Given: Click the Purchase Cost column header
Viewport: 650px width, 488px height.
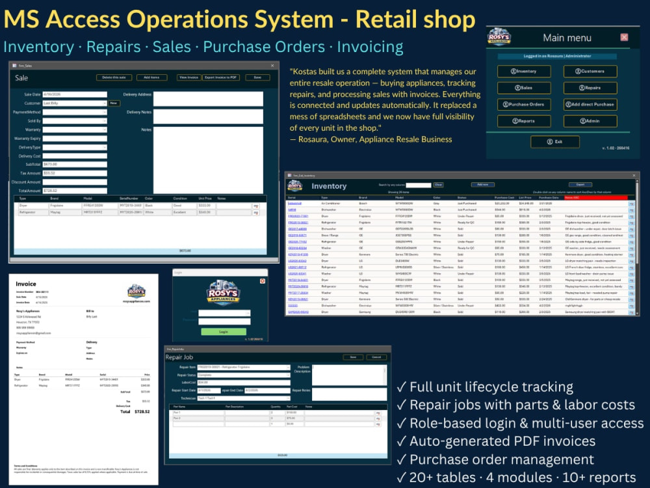Looking at the screenshot, I should click(x=504, y=198).
